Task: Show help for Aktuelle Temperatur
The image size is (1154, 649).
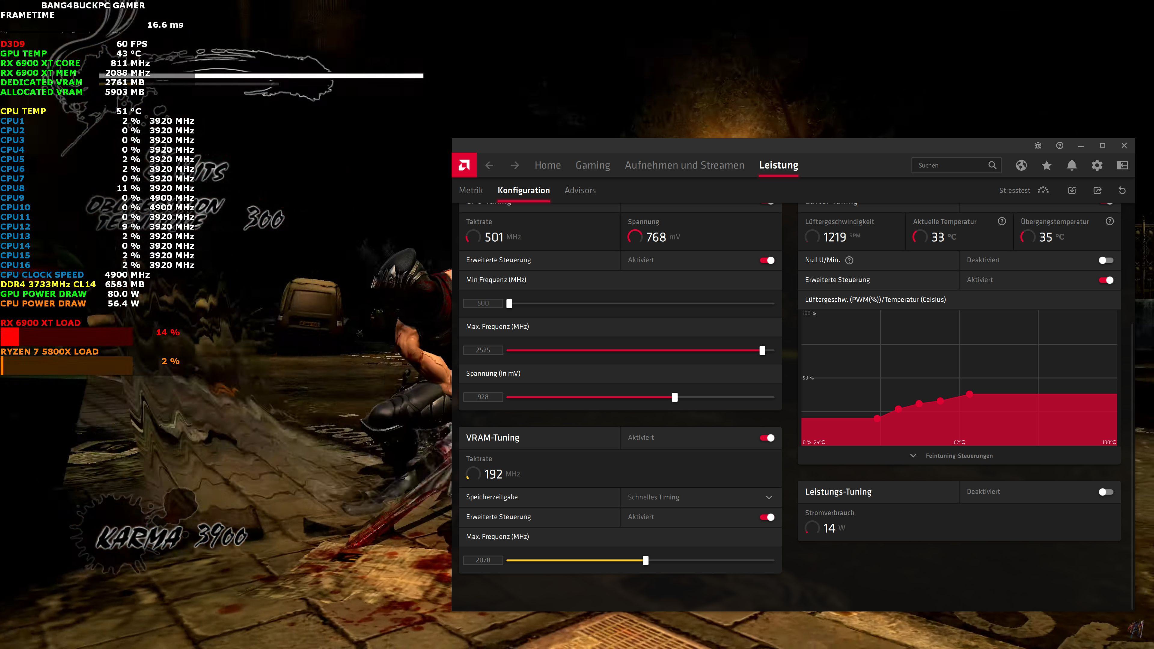Action: pos(1002,221)
